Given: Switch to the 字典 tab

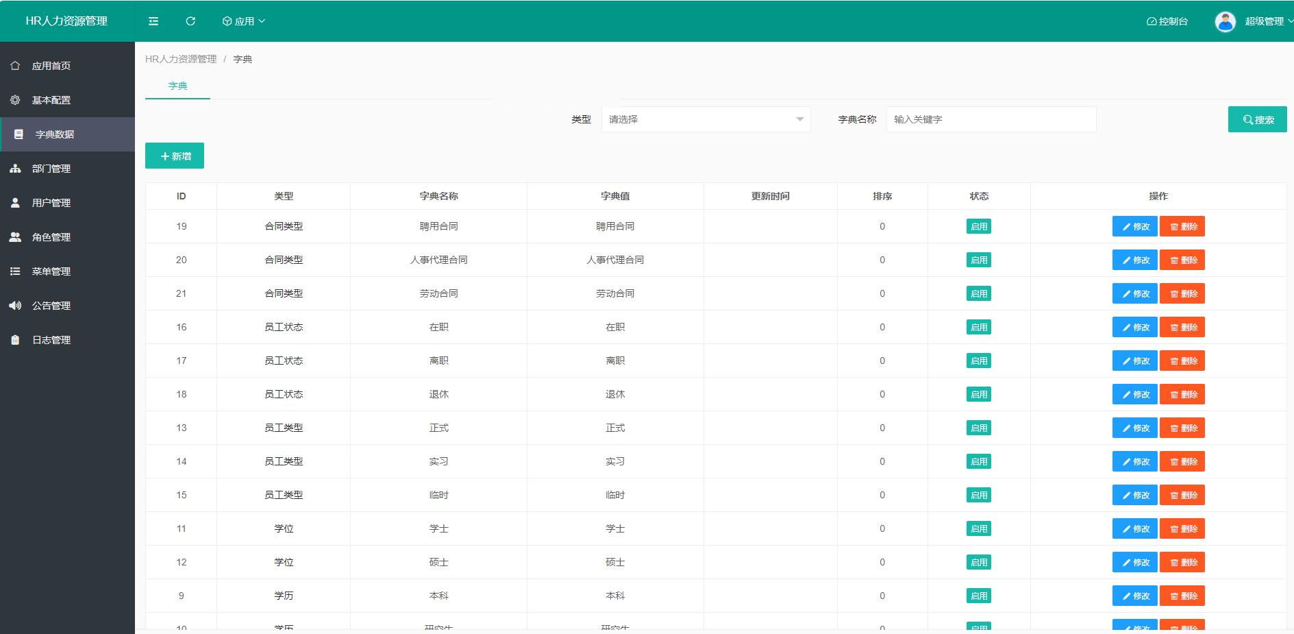Looking at the screenshot, I should 177,86.
